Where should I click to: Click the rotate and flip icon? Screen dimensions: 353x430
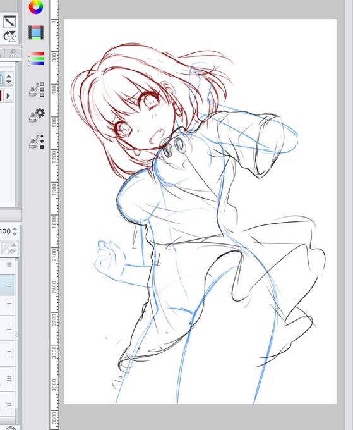tap(9, 36)
